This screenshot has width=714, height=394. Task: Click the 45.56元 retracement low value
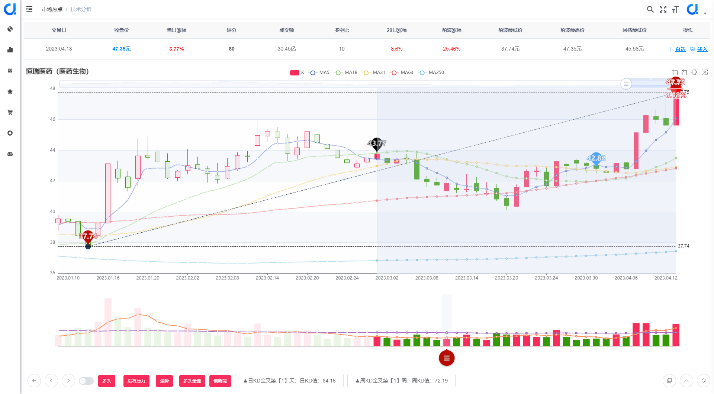click(x=635, y=49)
